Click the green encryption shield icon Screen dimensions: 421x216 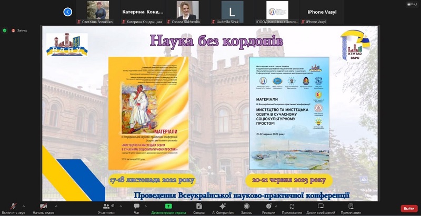click(4, 30)
